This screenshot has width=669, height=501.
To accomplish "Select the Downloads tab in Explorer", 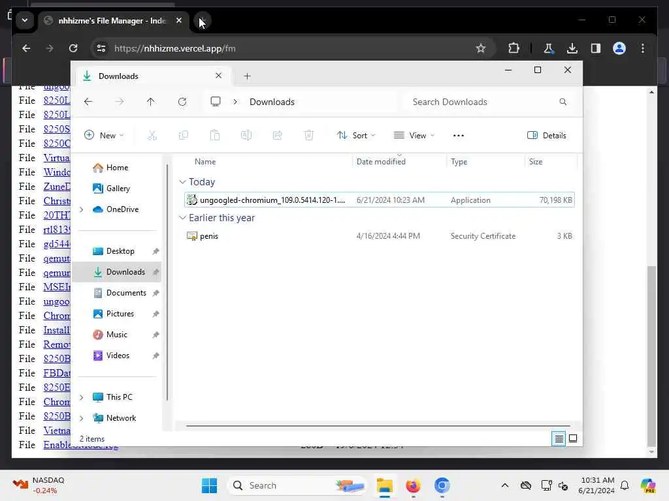I will pyautogui.click(x=152, y=76).
